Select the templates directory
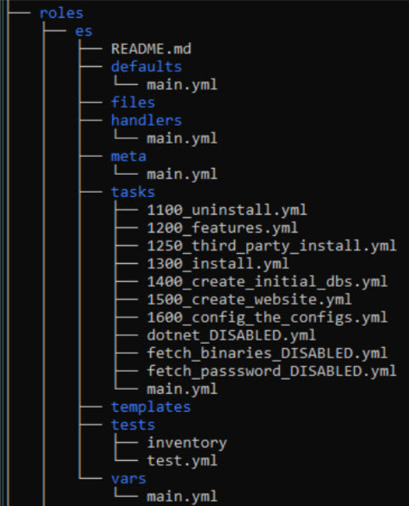 151,408
